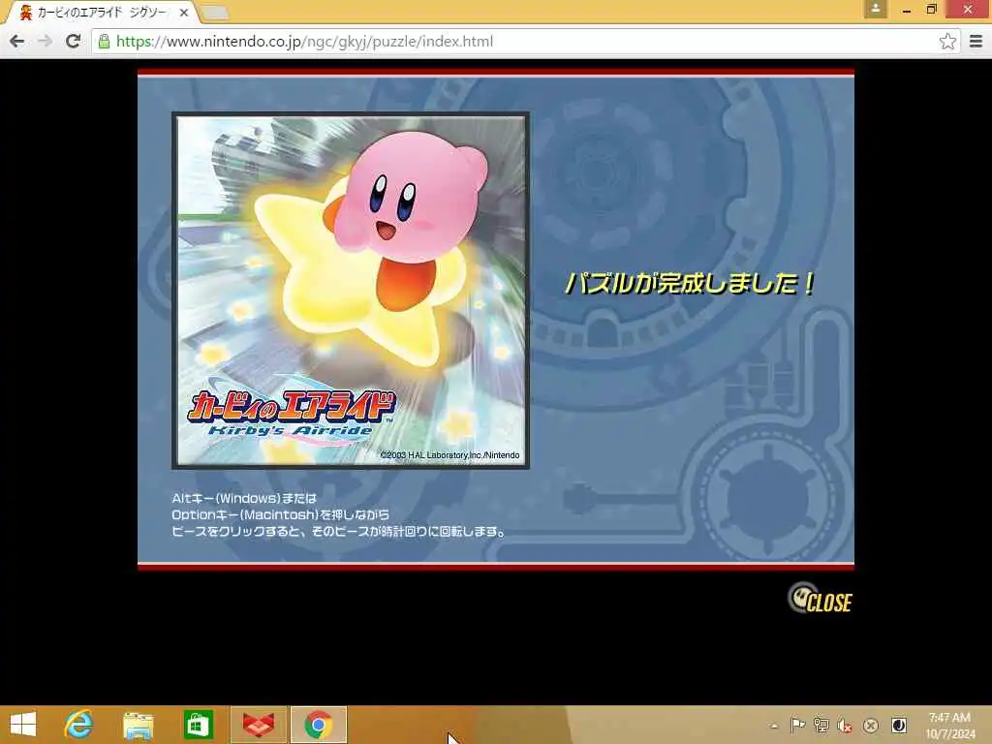The width and height of the screenshot is (992, 744).
Task: Click the green padlock security icon
Action: click(x=104, y=42)
